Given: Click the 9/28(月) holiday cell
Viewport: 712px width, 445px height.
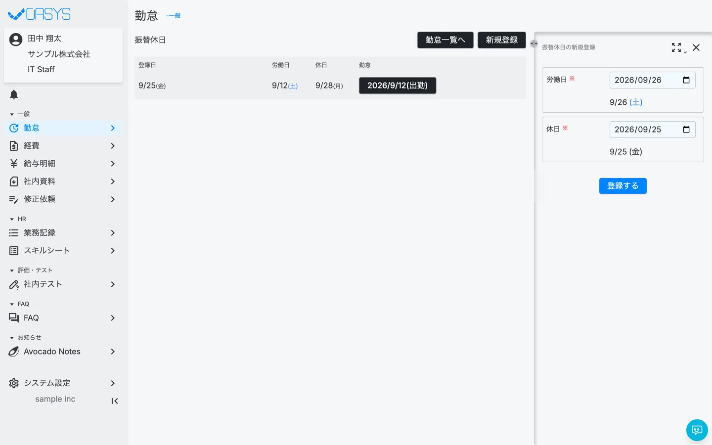Looking at the screenshot, I should (329, 86).
